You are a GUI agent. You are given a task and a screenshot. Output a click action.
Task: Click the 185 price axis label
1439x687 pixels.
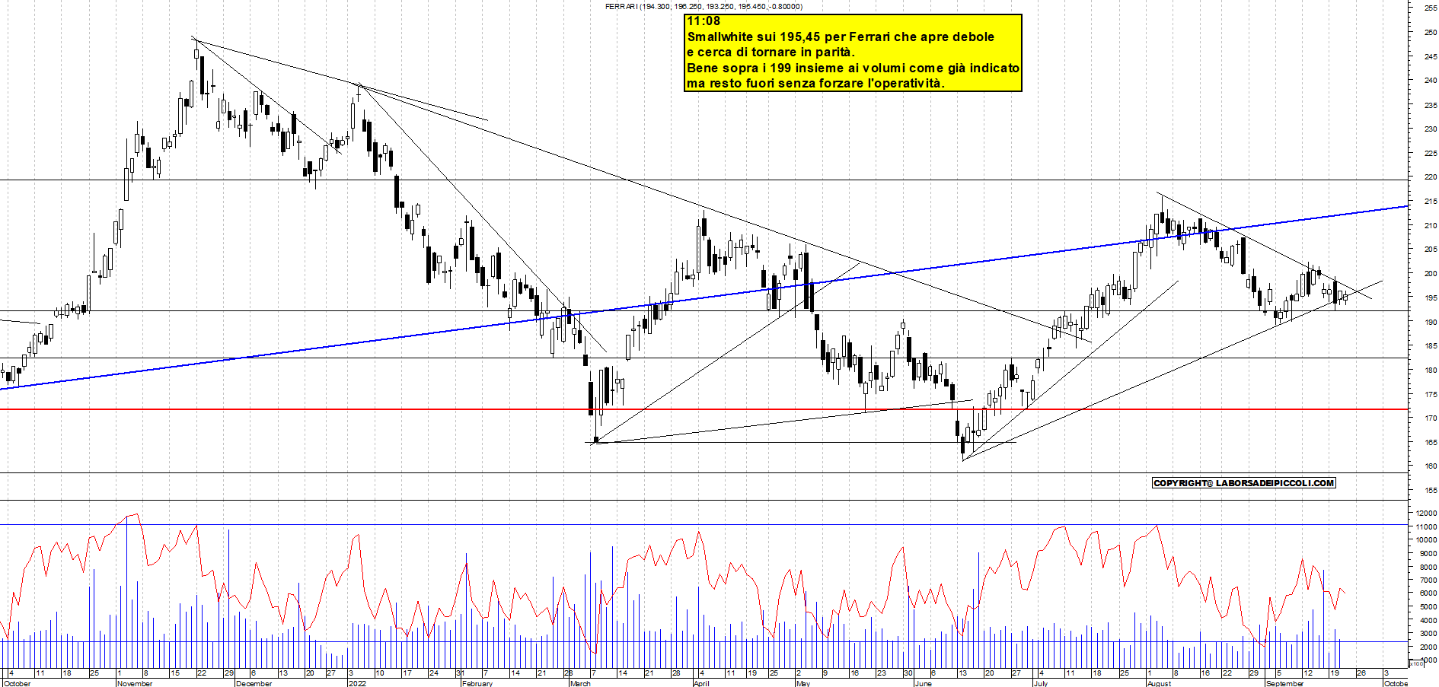[1431, 346]
